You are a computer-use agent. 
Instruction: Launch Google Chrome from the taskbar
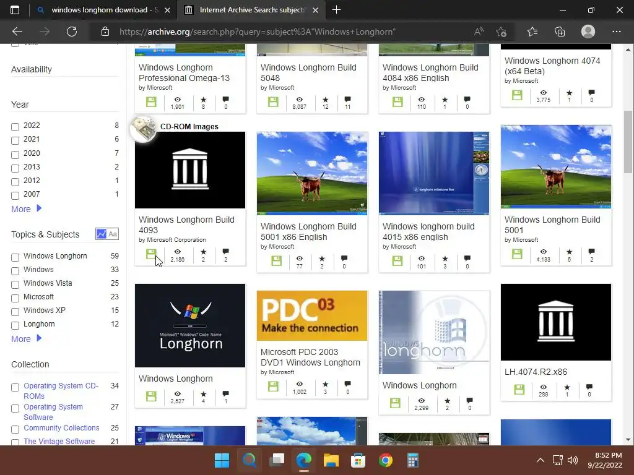tap(385, 460)
